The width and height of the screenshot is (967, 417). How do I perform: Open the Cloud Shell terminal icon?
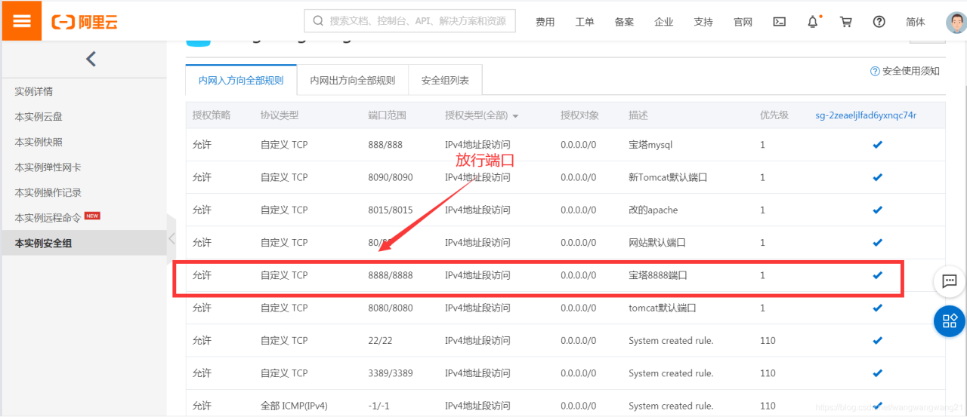tap(780, 22)
